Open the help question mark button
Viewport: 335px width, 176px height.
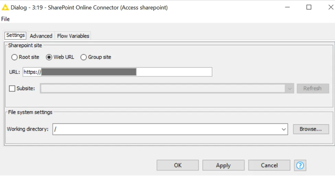[300, 165]
